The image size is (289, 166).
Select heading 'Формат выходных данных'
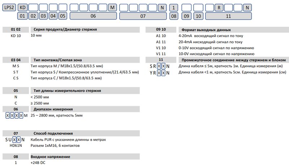coord(206,30)
